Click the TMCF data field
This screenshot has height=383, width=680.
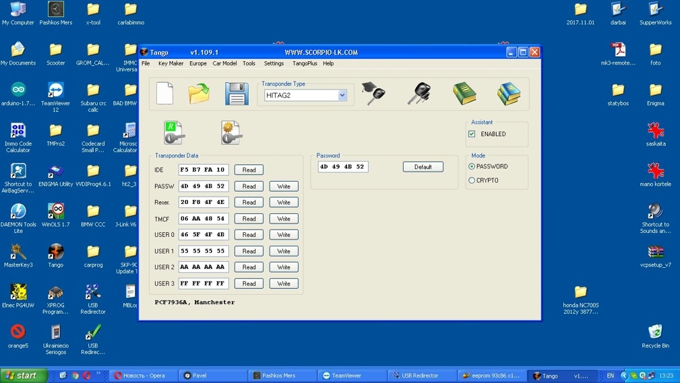tap(204, 219)
